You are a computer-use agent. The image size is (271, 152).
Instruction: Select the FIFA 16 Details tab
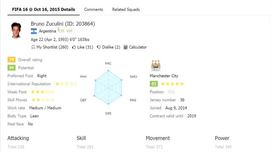pyautogui.click(x=44, y=9)
